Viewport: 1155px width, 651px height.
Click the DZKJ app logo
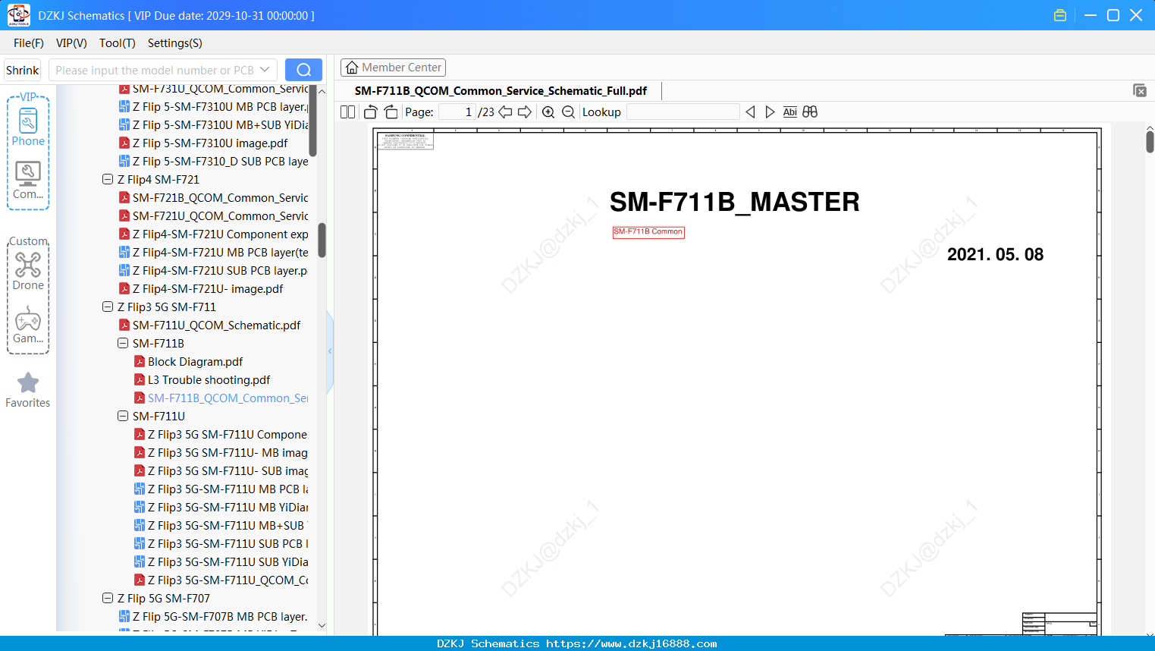(x=19, y=14)
